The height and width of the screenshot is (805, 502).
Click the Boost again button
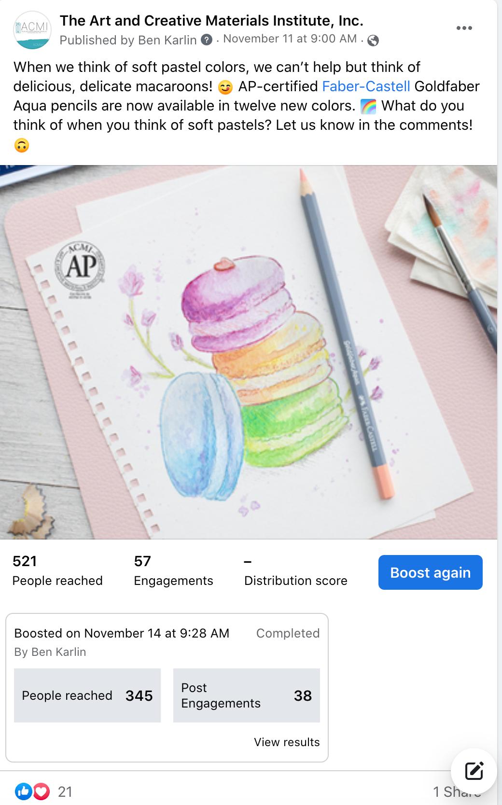click(x=430, y=572)
